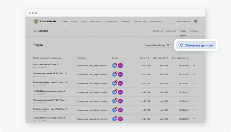
Task: Open Путешествия in top navigation
Action: click(140, 21)
